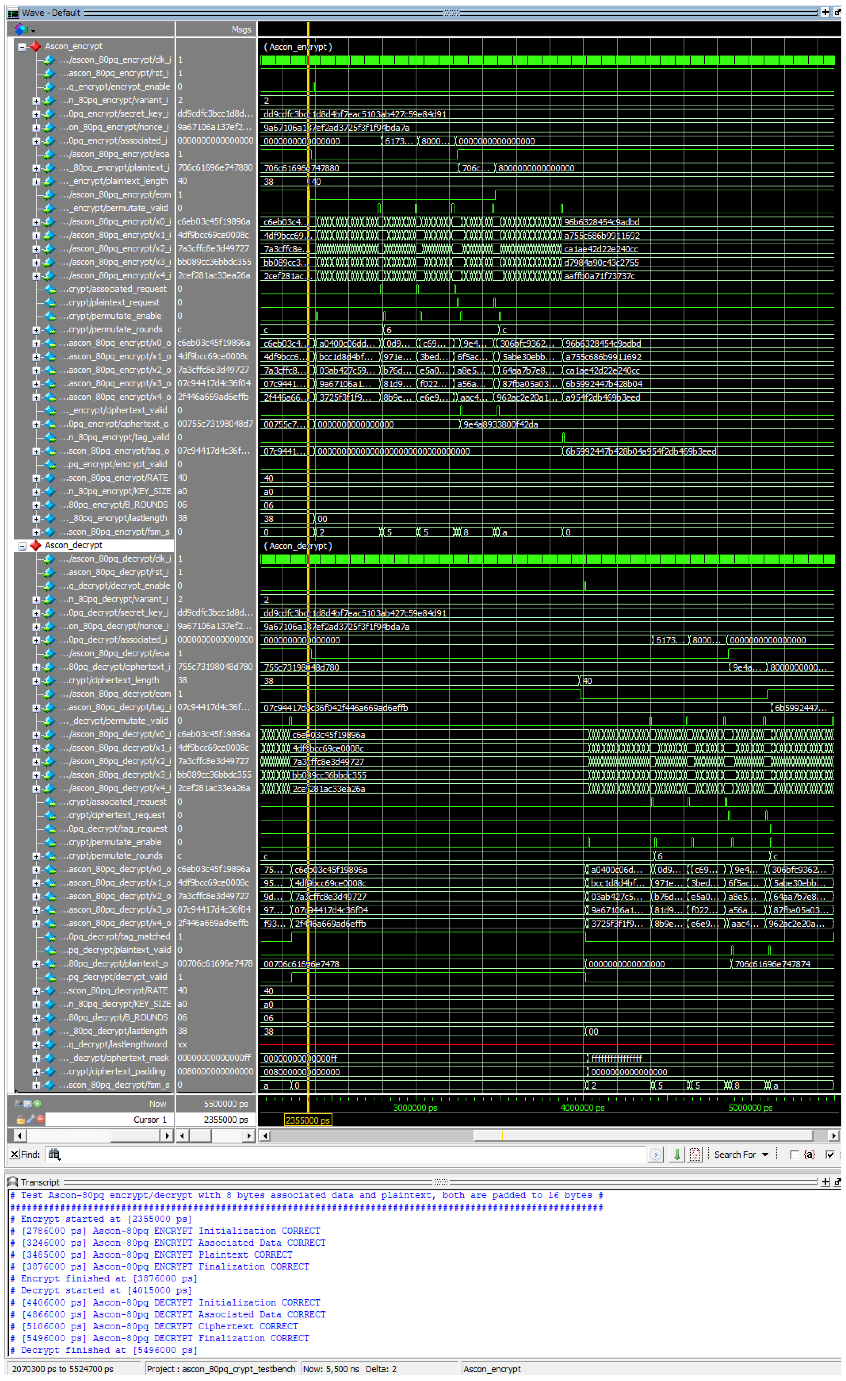The image size is (846, 1381).
Task: Click the Ascon_decrypt red diamond group icon
Action: (36, 545)
